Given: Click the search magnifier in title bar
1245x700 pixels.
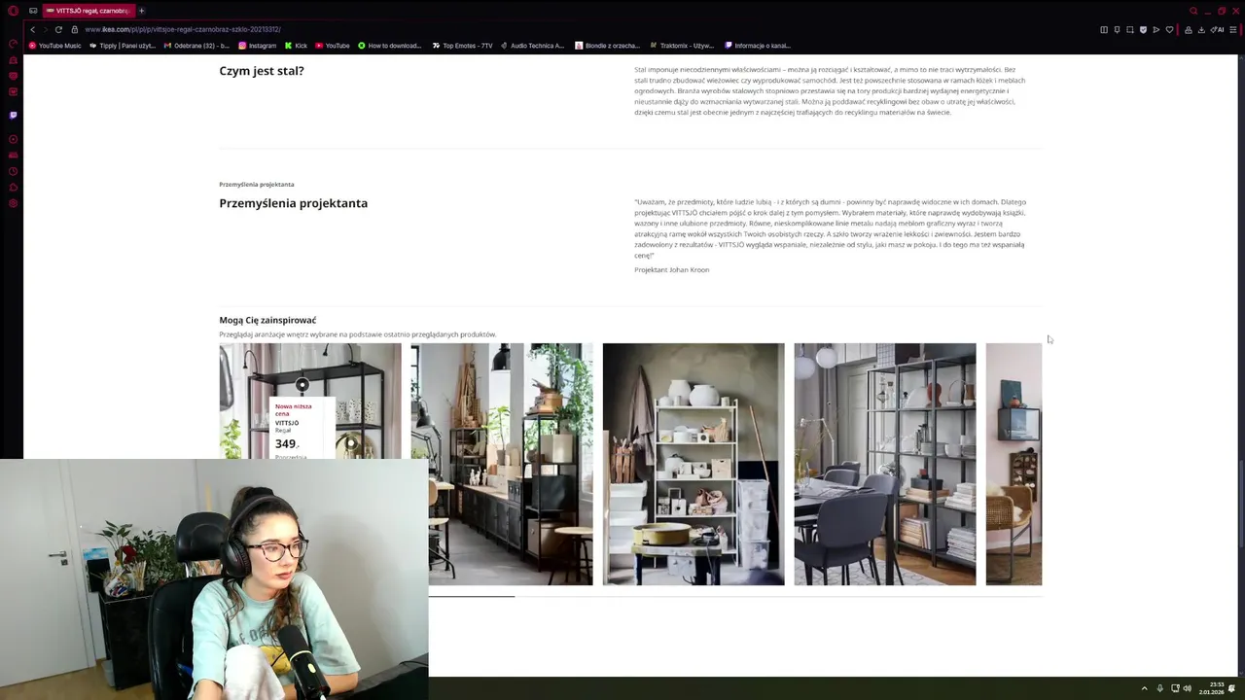Looking at the screenshot, I should click(1193, 11).
